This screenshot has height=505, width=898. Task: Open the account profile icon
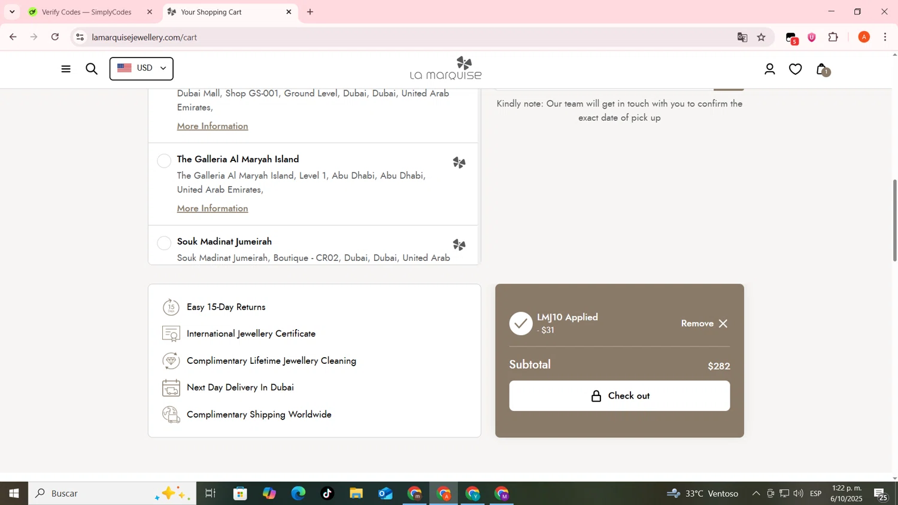point(770,69)
